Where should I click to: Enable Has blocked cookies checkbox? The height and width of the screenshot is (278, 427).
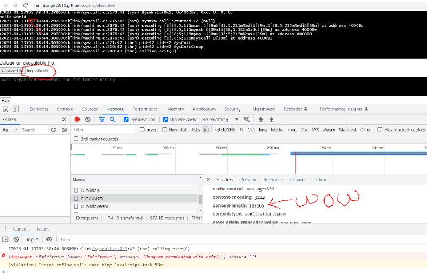(380, 130)
